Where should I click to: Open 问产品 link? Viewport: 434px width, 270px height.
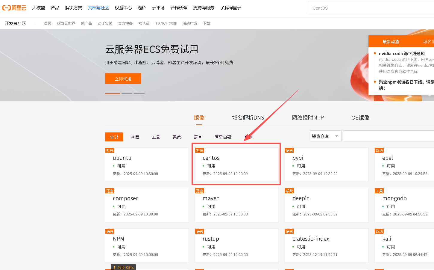pyautogui.click(x=87, y=23)
